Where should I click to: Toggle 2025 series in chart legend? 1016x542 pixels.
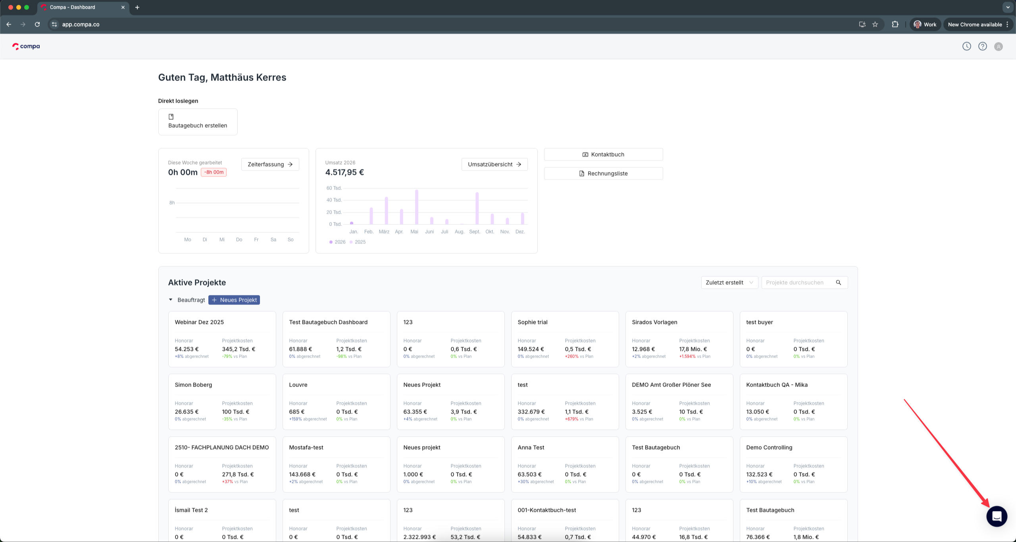point(358,242)
